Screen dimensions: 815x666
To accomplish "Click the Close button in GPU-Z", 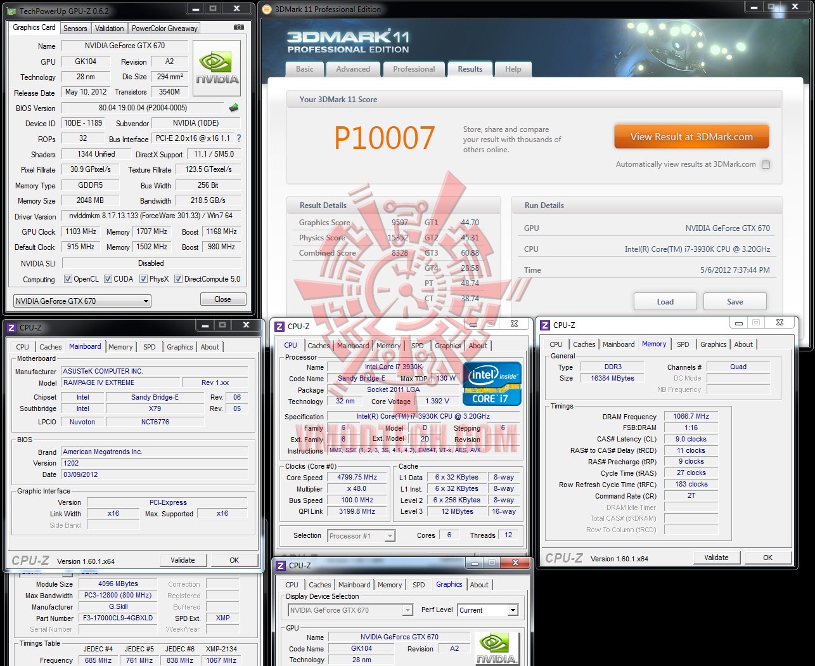I will (222, 299).
